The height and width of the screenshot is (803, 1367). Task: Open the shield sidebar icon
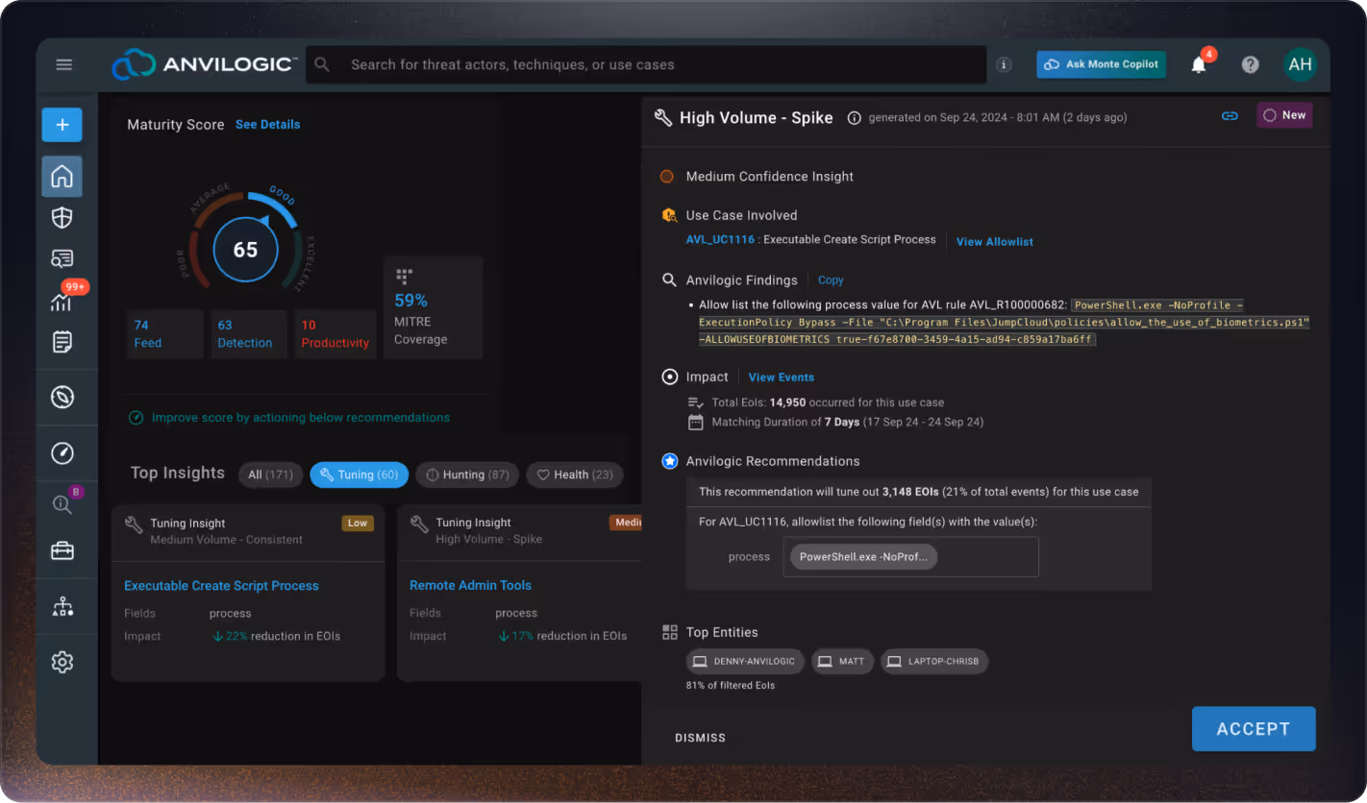[62, 218]
